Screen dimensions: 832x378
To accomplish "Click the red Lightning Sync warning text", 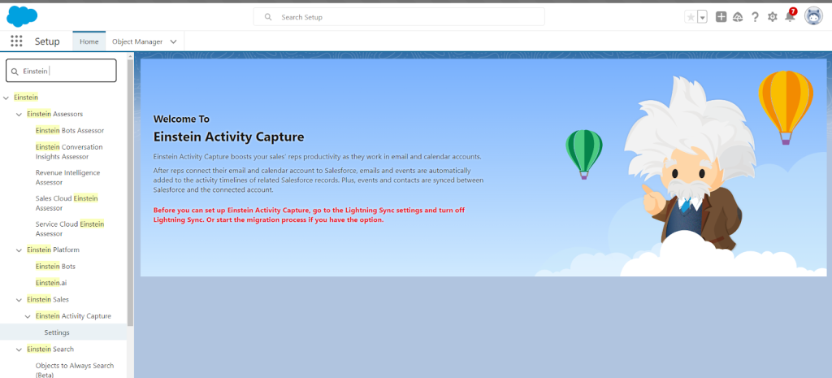I will 309,215.
